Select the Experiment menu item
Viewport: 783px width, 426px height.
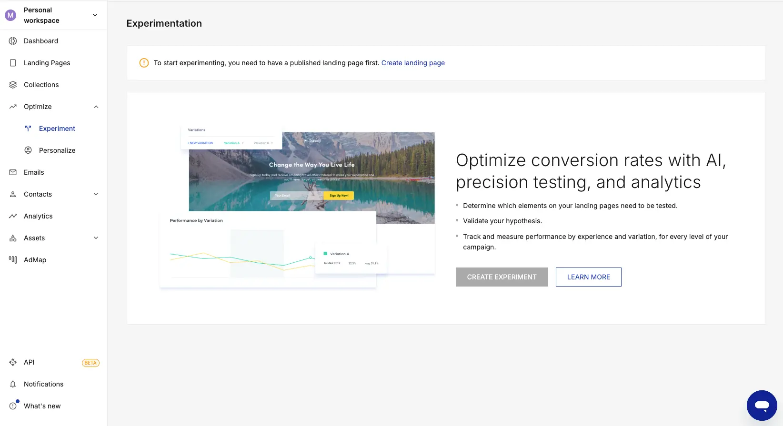click(x=53, y=129)
